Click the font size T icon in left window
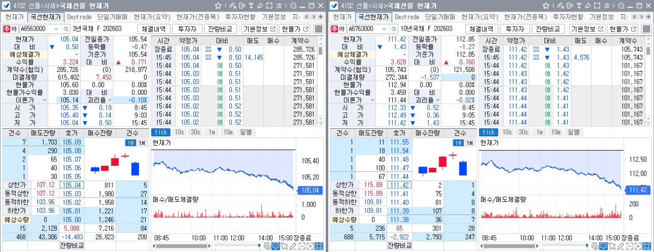 tap(251, 6)
